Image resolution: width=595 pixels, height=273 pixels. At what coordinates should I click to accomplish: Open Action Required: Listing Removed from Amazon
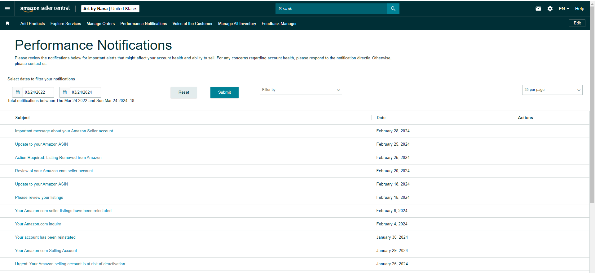[58, 158]
